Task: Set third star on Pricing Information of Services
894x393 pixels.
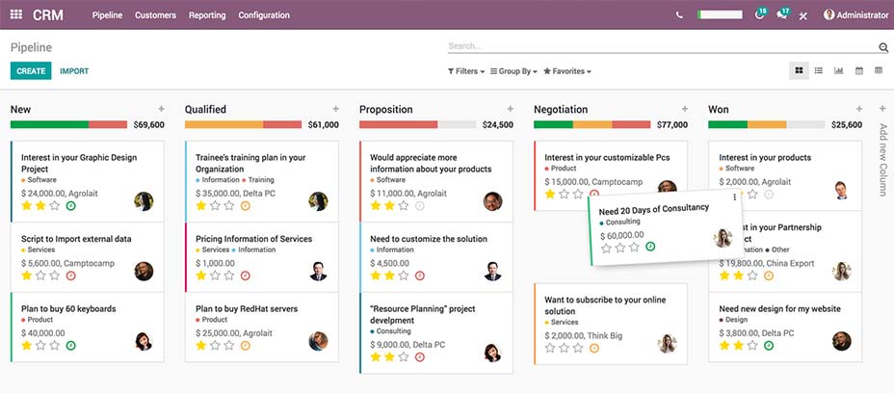Action: pyautogui.click(x=228, y=275)
